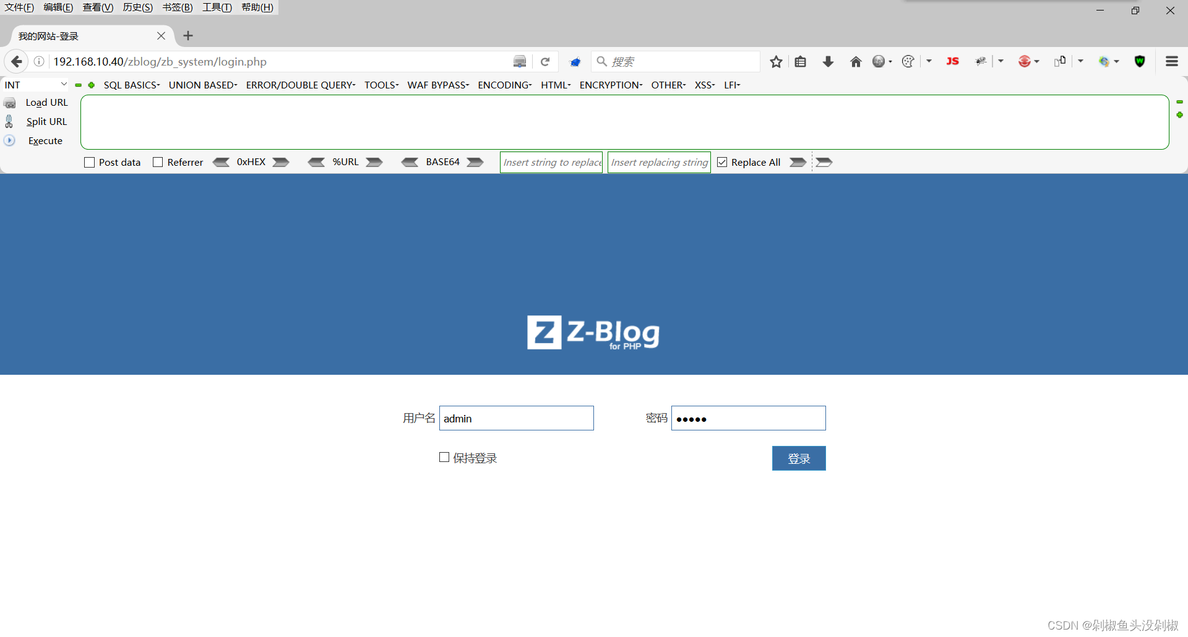Expand the XSS menu
Screen dimensions: 1188x637
705,85
